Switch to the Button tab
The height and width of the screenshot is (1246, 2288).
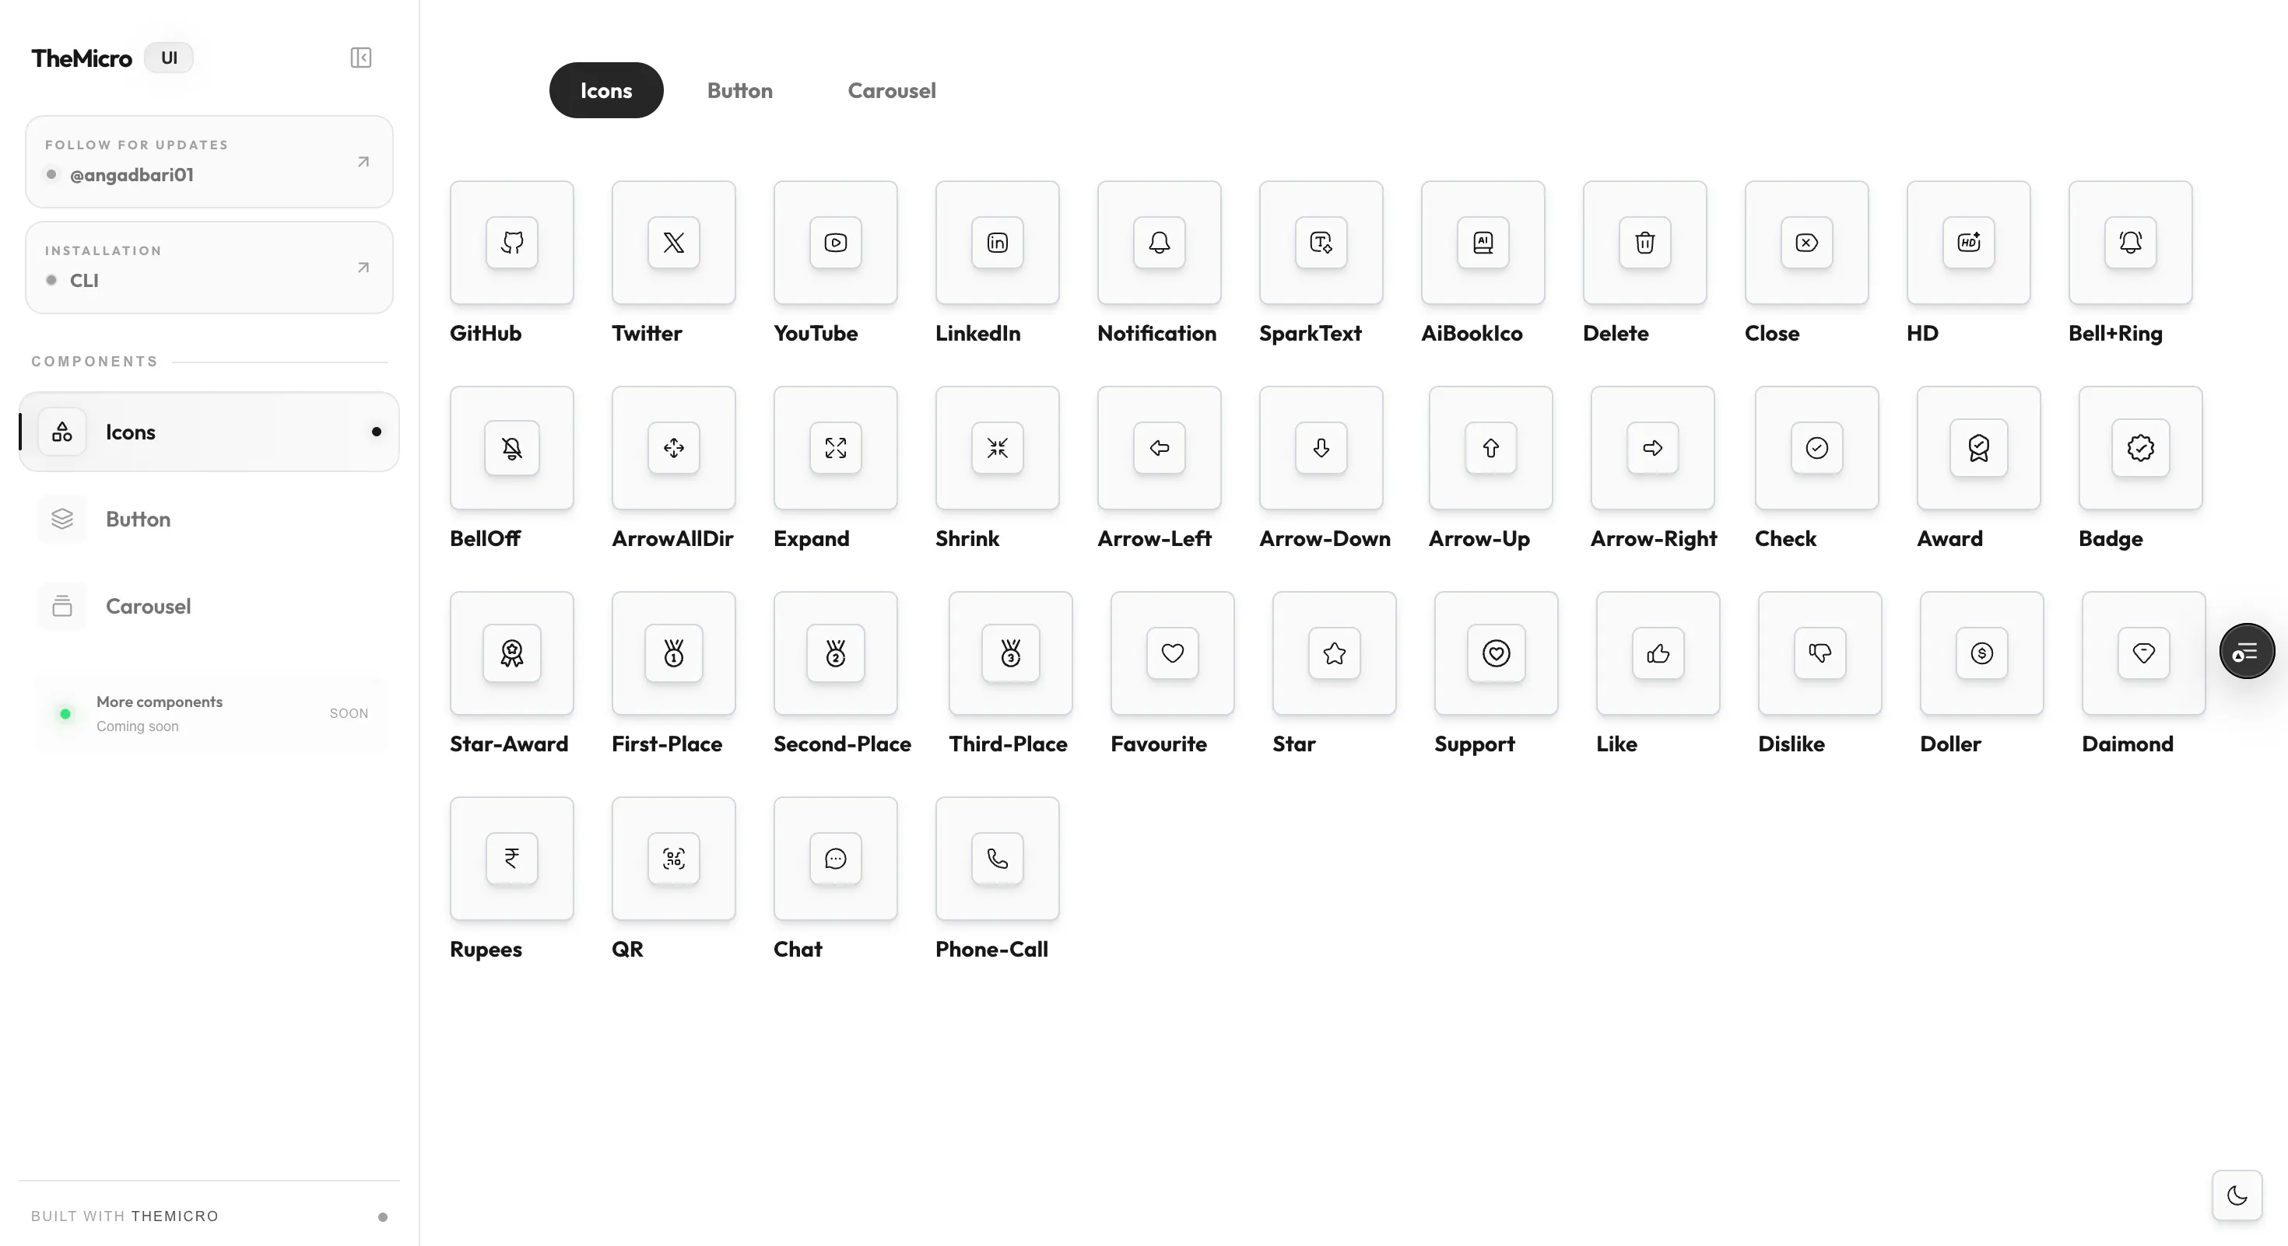click(x=740, y=90)
